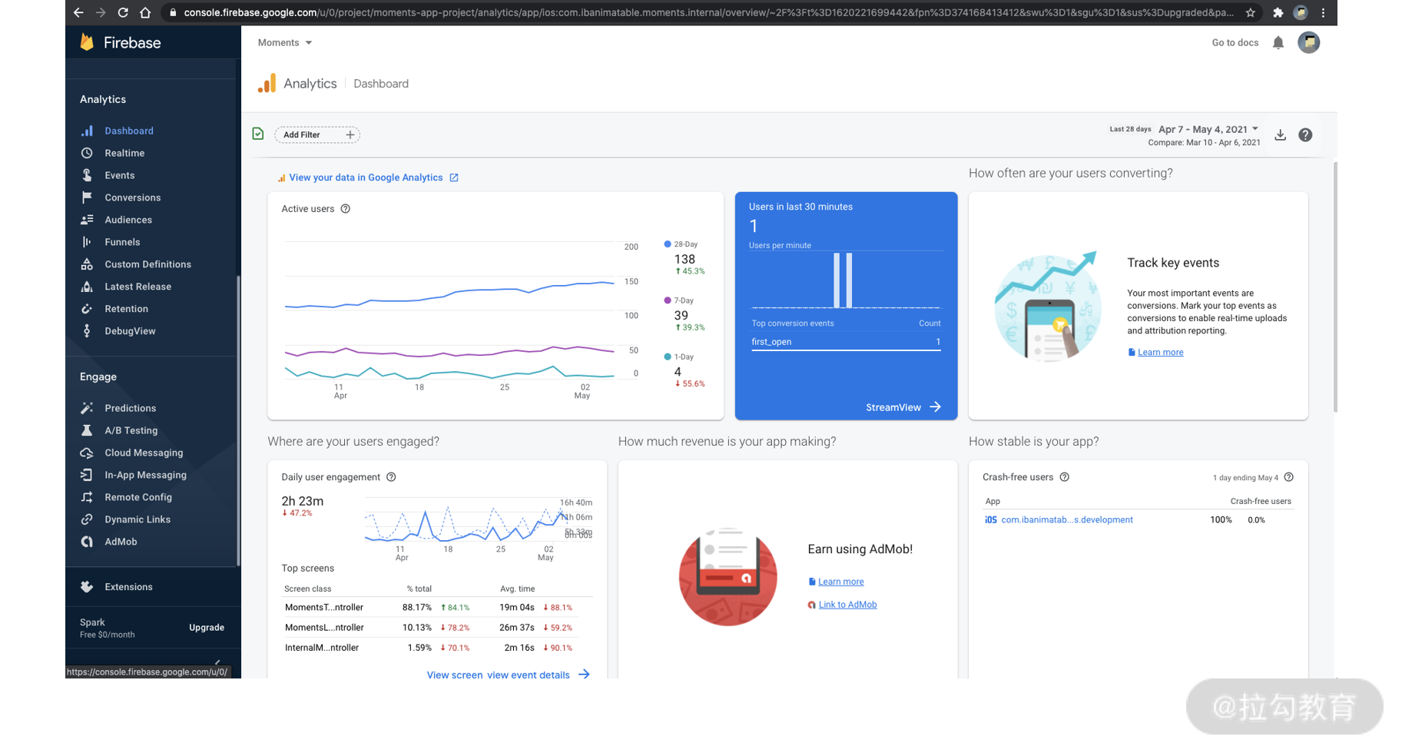This screenshot has height=753, width=1402.
Task: Collapse the sidebar with bottom chevron
Action: click(217, 662)
